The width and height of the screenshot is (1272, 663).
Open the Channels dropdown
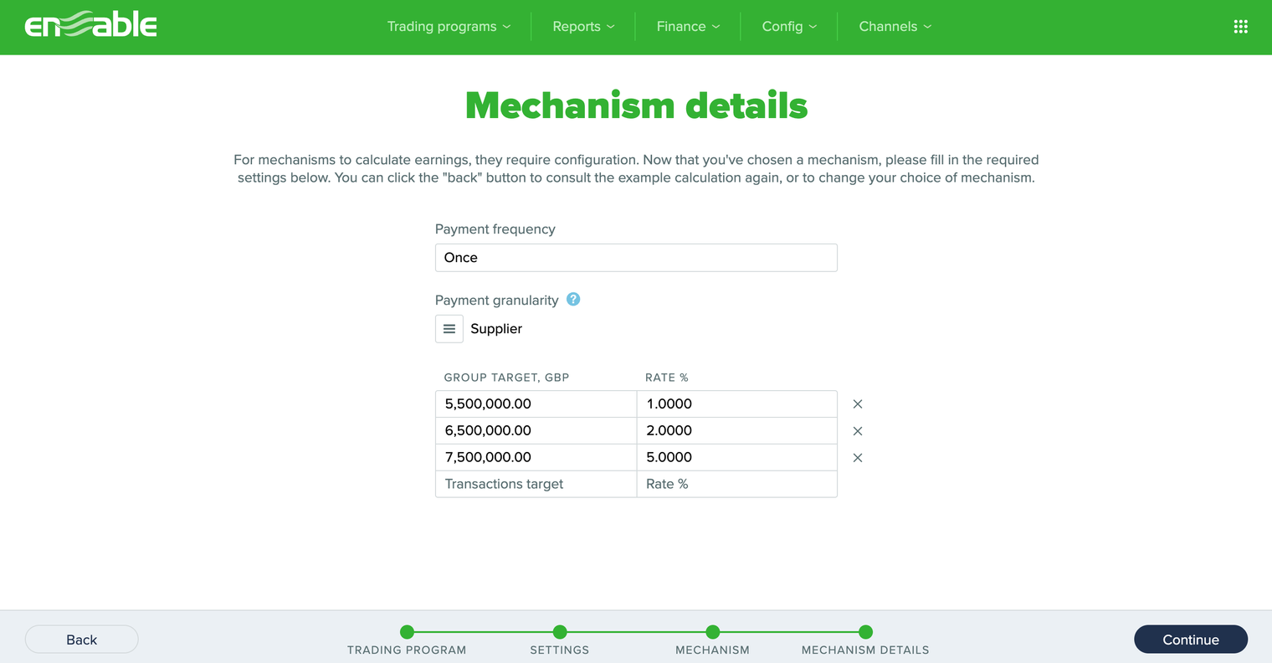point(895,27)
